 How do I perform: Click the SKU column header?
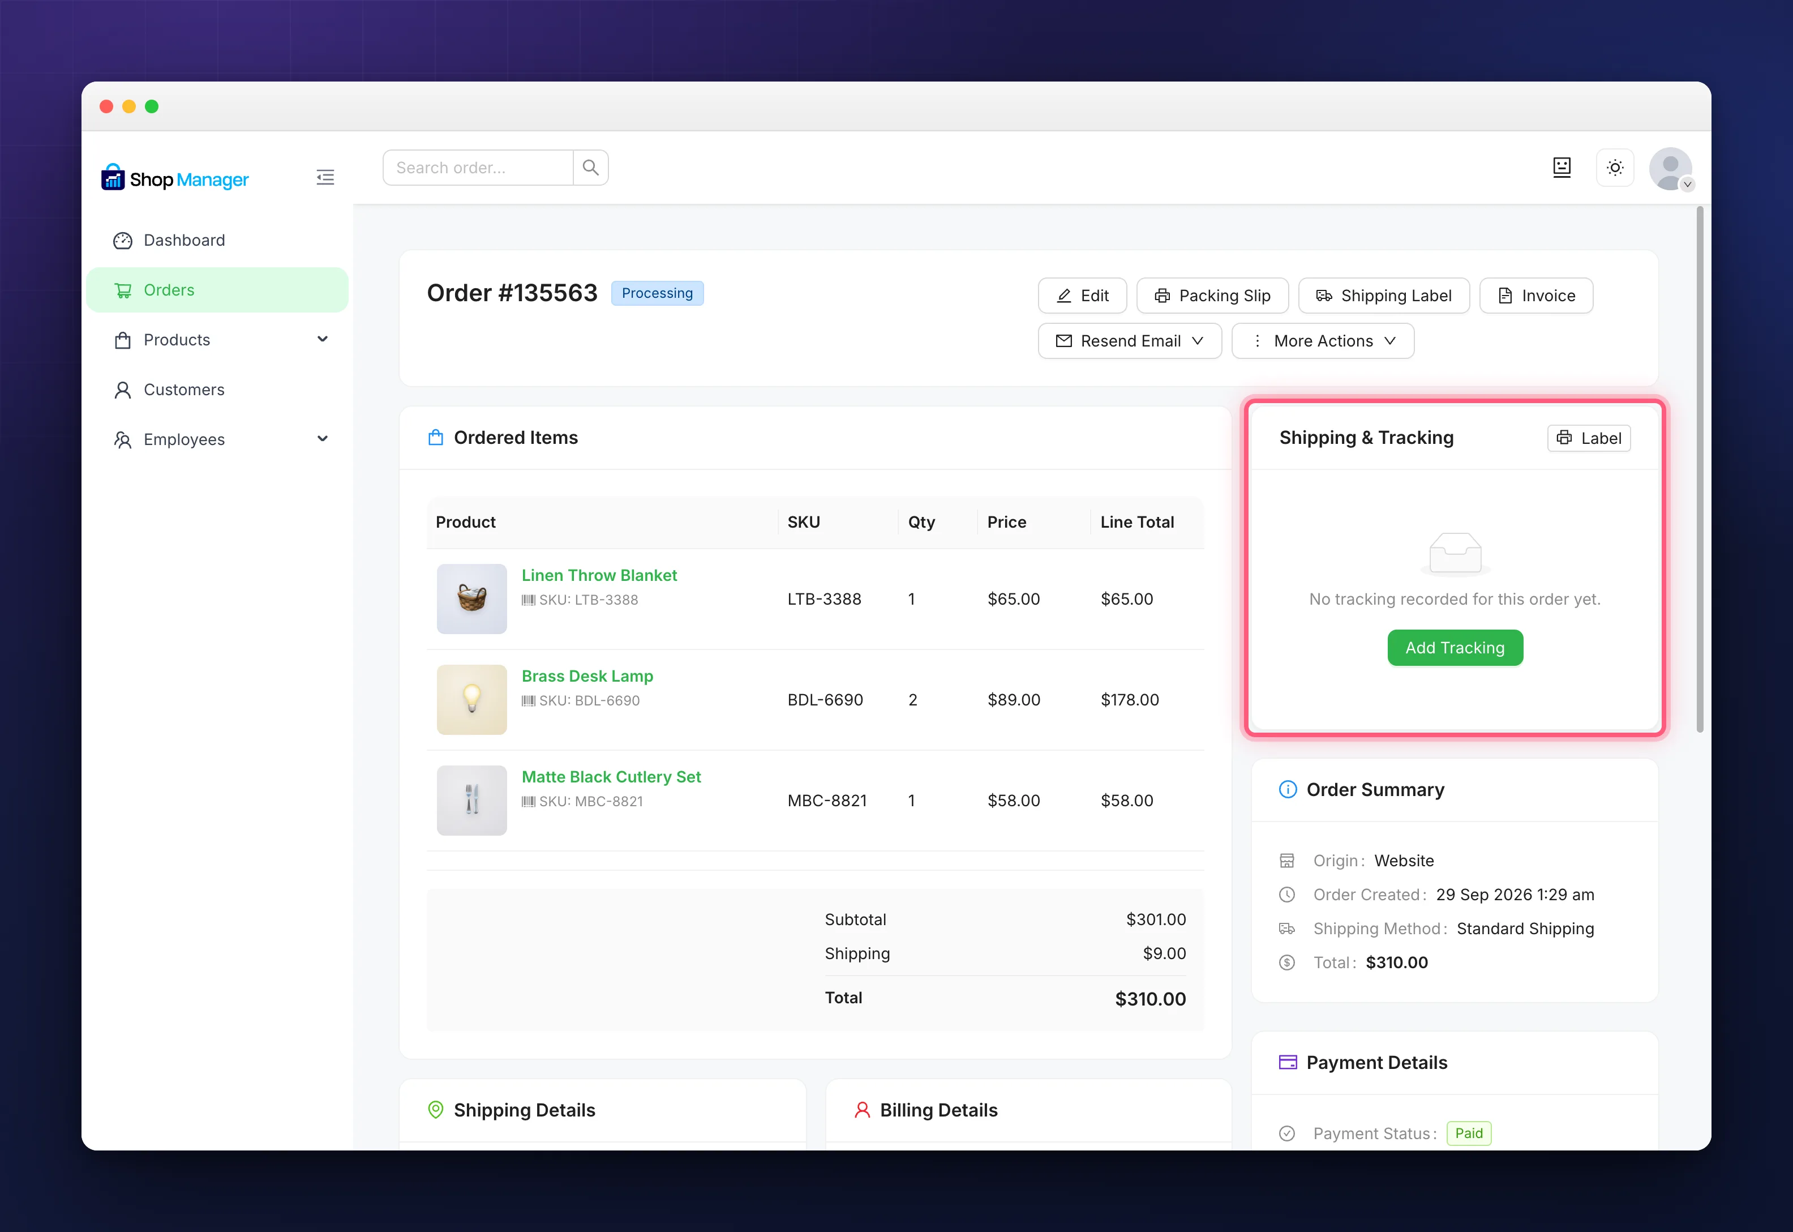(x=803, y=523)
